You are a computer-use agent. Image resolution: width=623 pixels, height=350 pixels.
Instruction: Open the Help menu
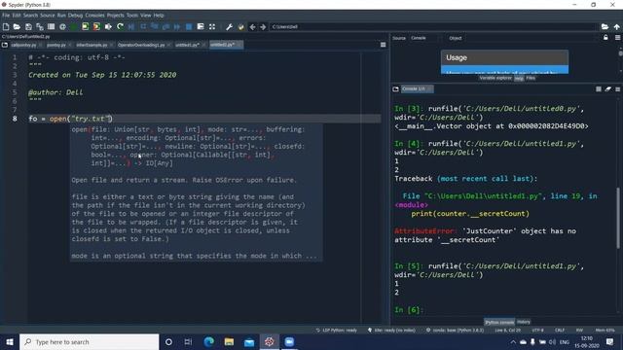[159, 16]
